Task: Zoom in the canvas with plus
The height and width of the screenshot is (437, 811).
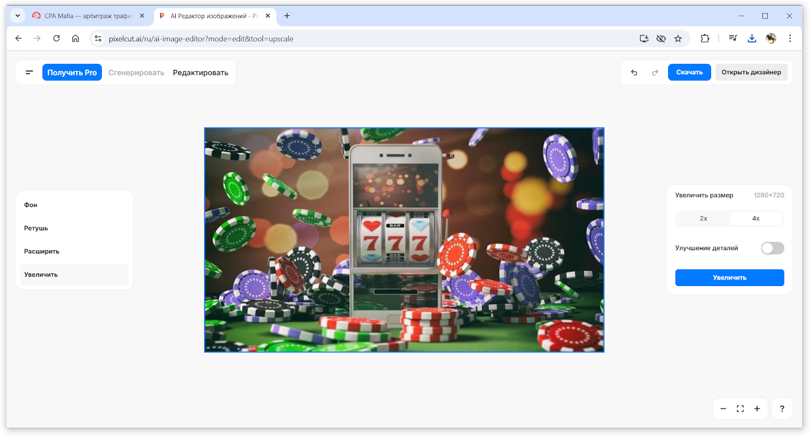Action: pos(757,409)
